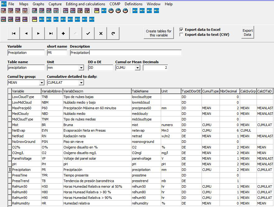Enable Export data to text (CSV)

tap(181, 35)
